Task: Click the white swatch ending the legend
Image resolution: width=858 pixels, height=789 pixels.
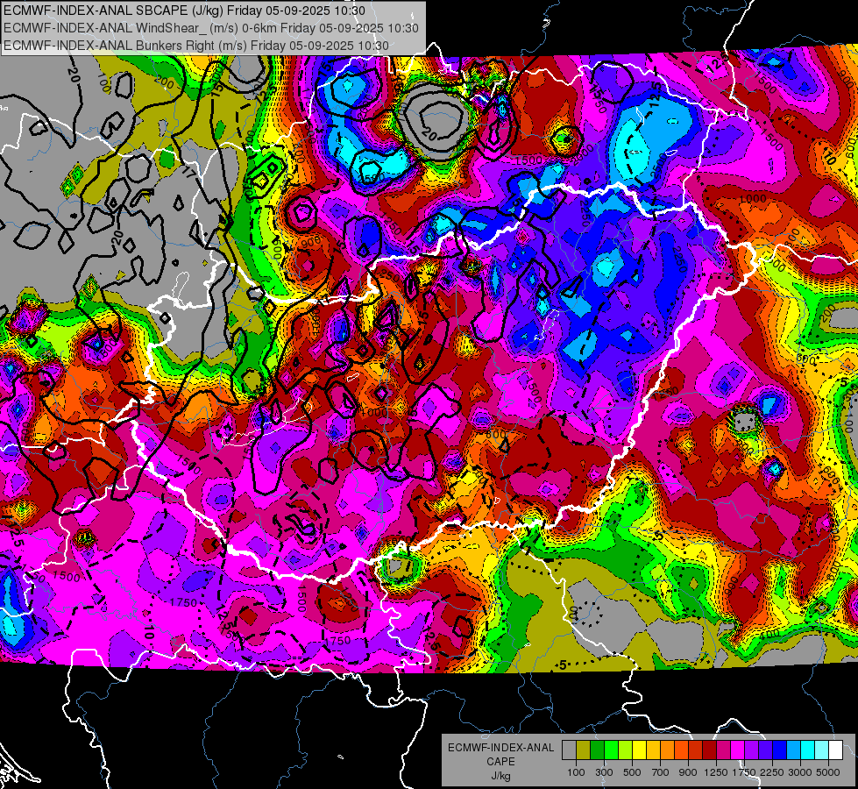Action: [x=836, y=750]
